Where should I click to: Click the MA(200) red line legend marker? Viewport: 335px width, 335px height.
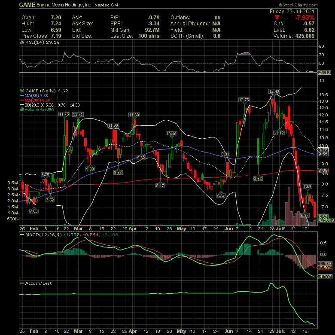pyautogui.click(x=22, y=100)
